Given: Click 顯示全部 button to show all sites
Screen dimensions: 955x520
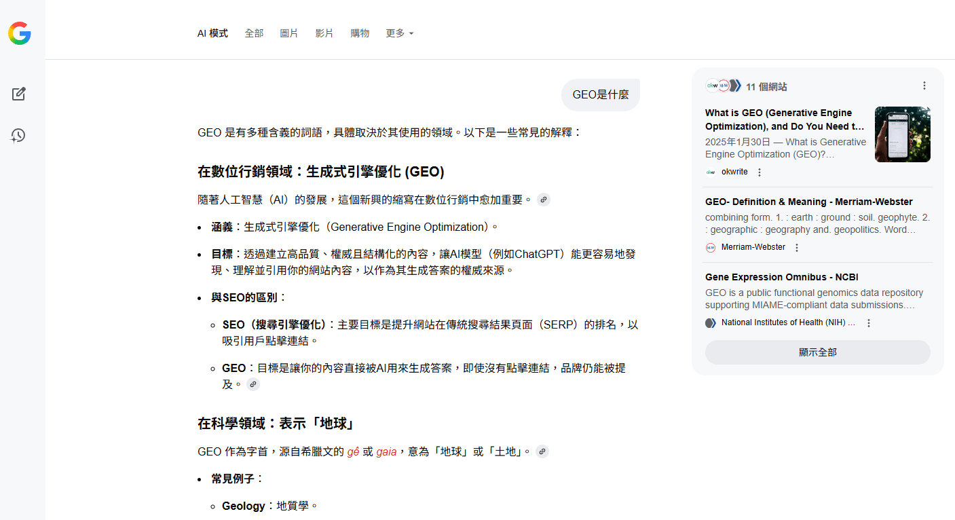Looking at the screenshot, I should (817, 352).
